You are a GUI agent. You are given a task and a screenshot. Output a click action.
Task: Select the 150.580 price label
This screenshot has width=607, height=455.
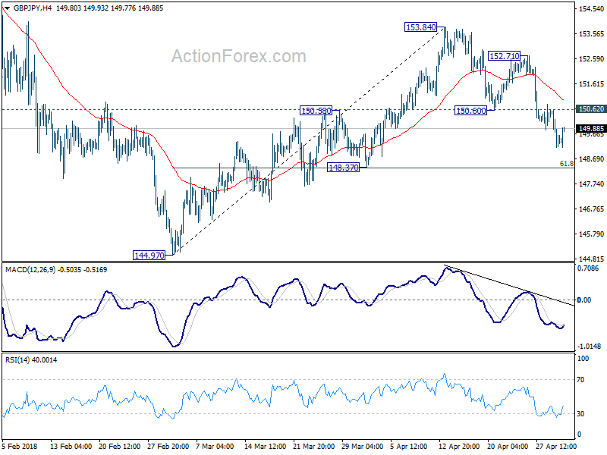point(316,111)
